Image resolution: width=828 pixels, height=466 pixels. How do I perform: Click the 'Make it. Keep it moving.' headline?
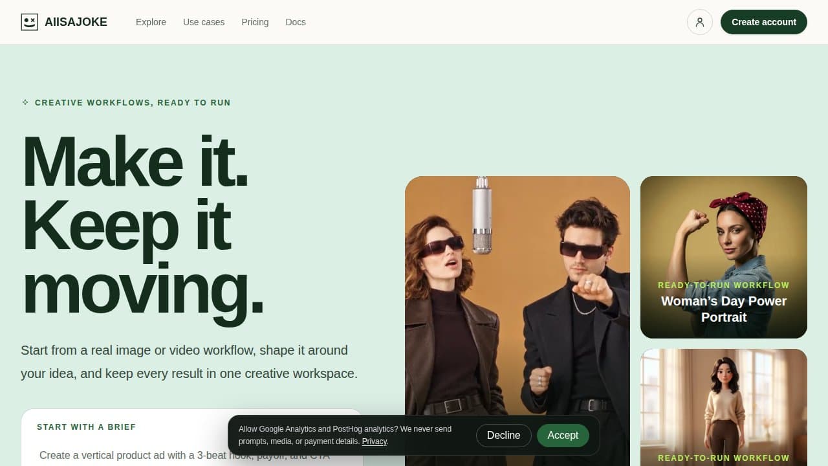143,225
